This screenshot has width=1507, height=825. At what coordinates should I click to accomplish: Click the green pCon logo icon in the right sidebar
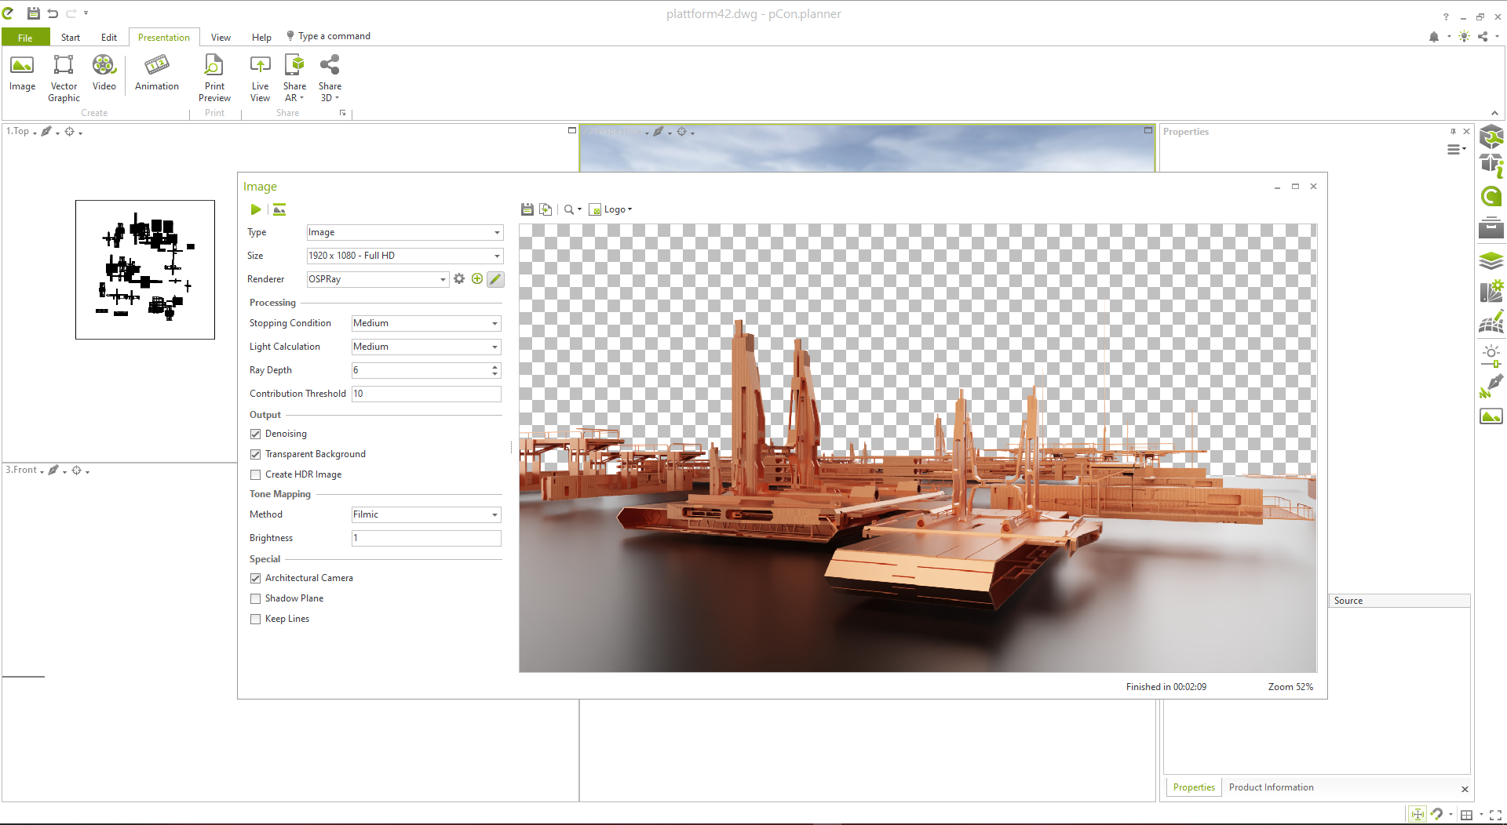point(1491,196)
